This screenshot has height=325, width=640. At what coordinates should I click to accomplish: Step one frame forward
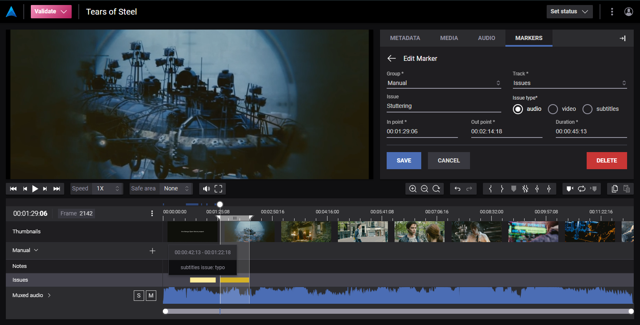pos(45,189)
